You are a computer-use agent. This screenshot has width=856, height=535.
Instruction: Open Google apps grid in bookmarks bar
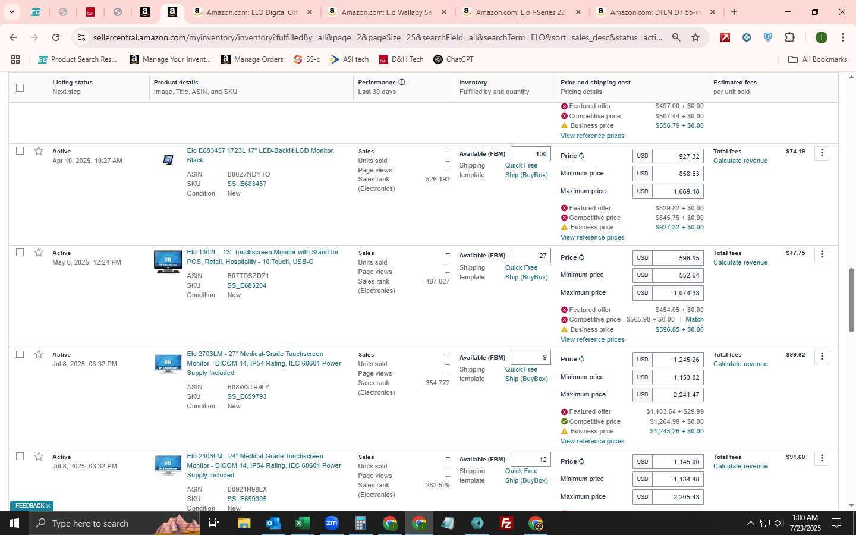[15, 59]
